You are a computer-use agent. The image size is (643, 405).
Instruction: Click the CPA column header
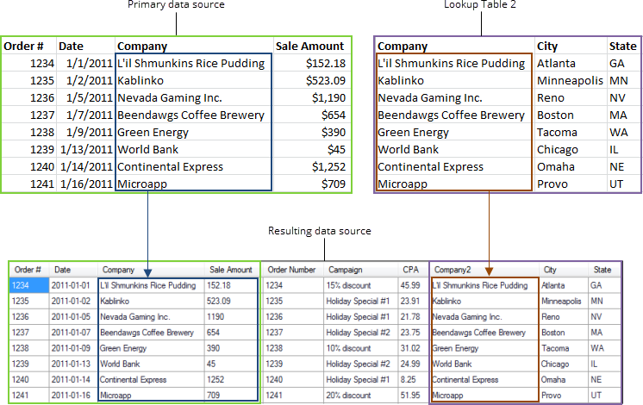(413, 270)
